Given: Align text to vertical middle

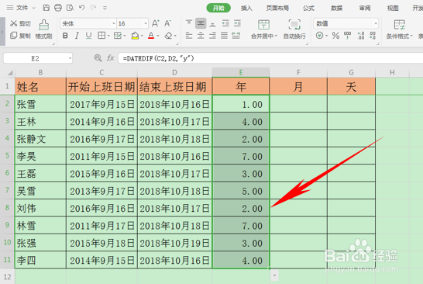Looking at the screenshot, I should 201,23.
